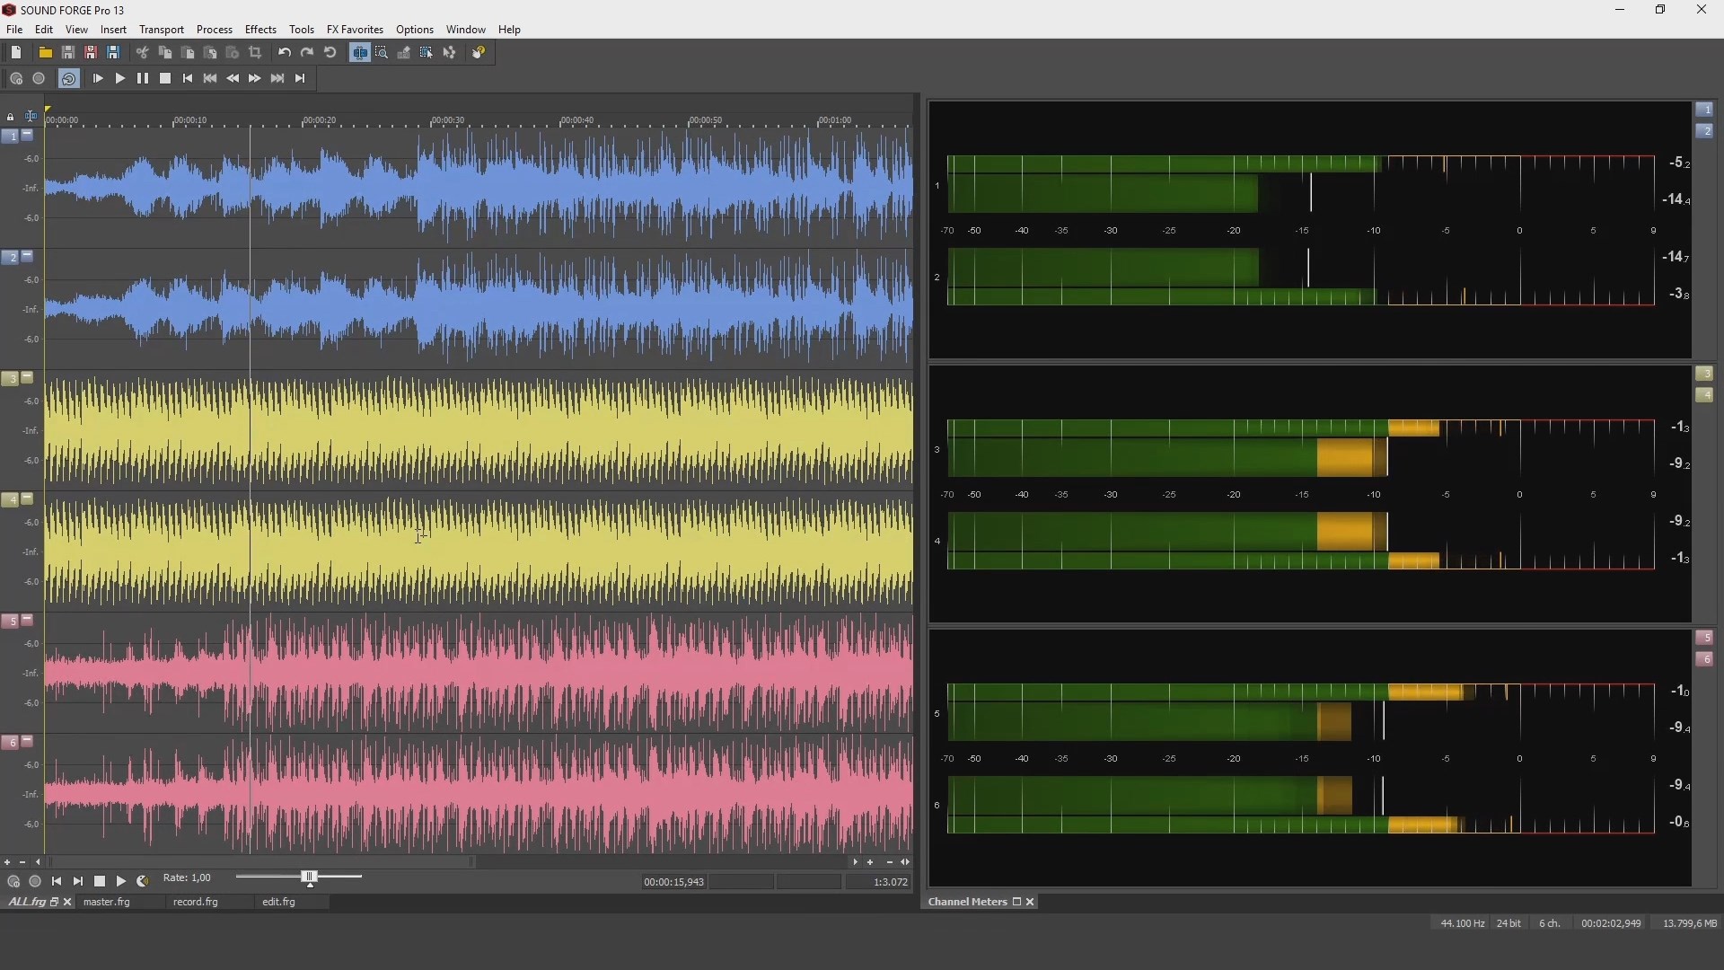Click the What's This help icon
This screenshot has height=970, width=1724.
(x=479, y=53)
